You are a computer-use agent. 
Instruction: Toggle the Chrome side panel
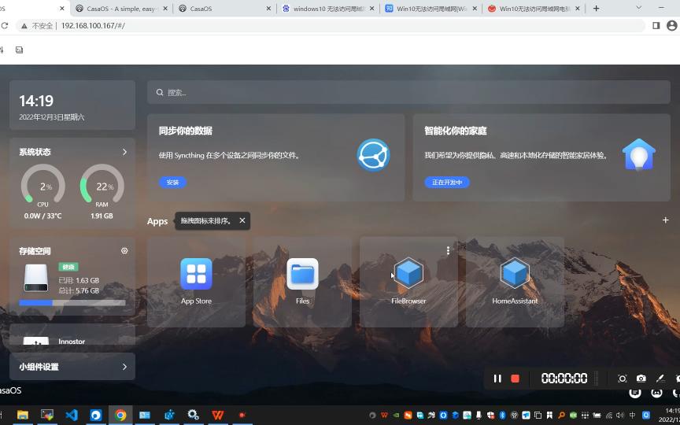(x=656, y=26)
